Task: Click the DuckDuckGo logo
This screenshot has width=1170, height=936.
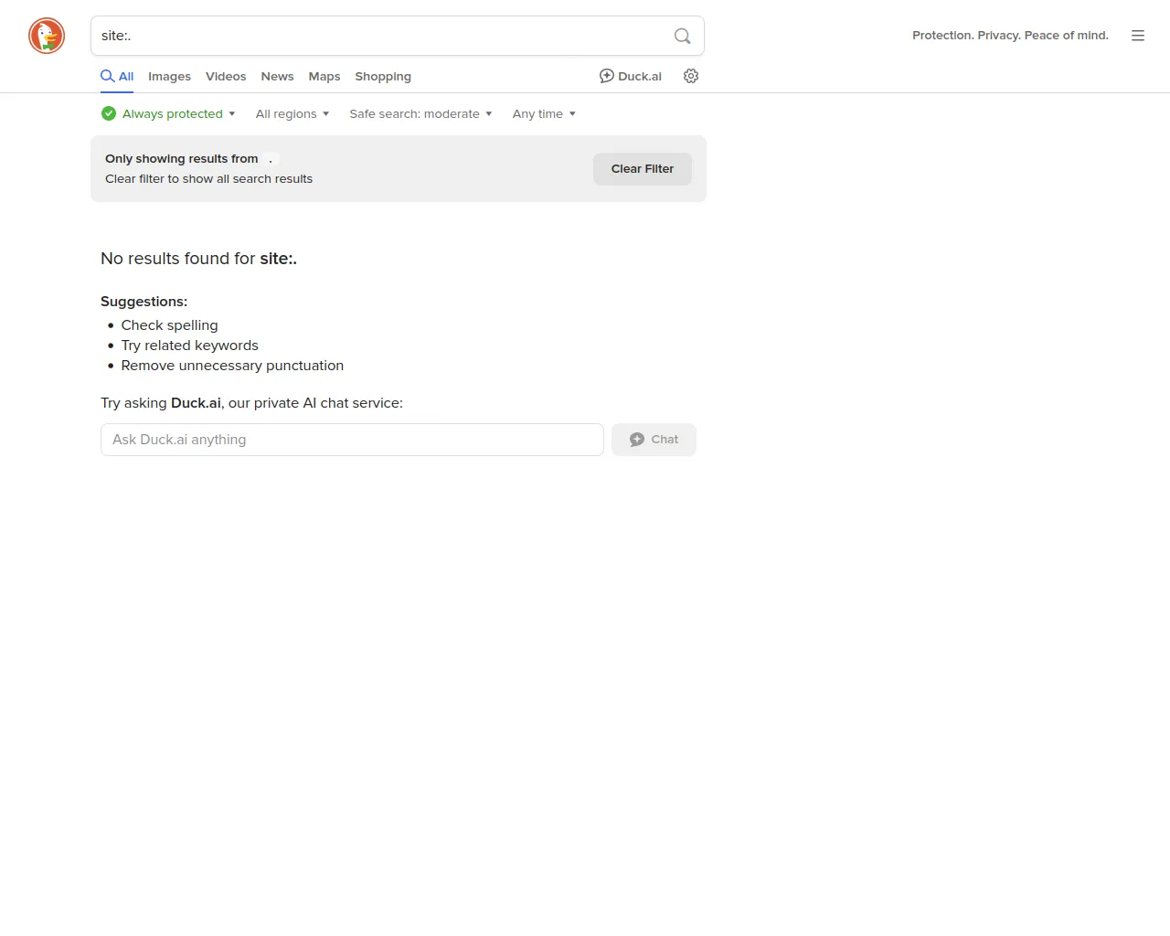Action: click(x=47, y=36)
